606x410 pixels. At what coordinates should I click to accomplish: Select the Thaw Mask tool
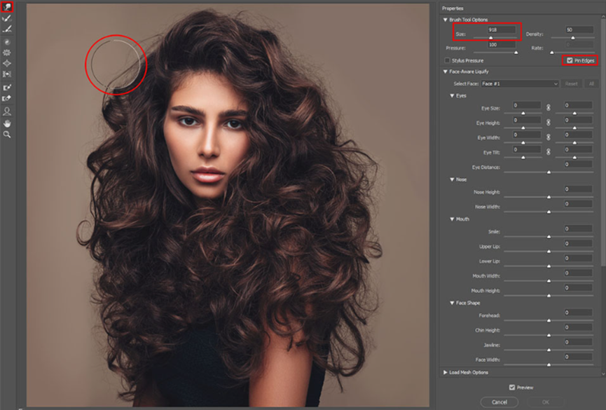pyautogui.click(x=7, y=98)
